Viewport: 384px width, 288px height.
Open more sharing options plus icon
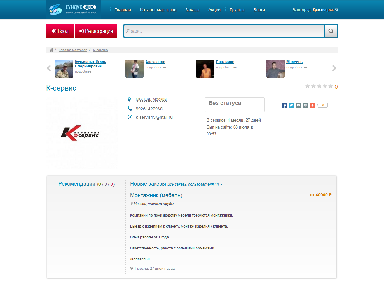pos(312,105)
